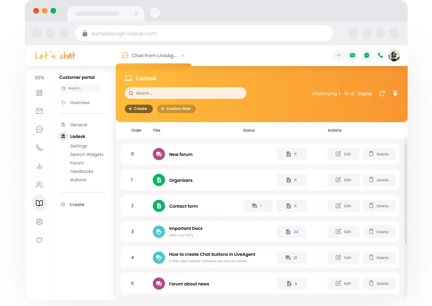Screen dimensions: 432x306
Task: Focus the Customer portal search field
Action: tap(80, 88)
